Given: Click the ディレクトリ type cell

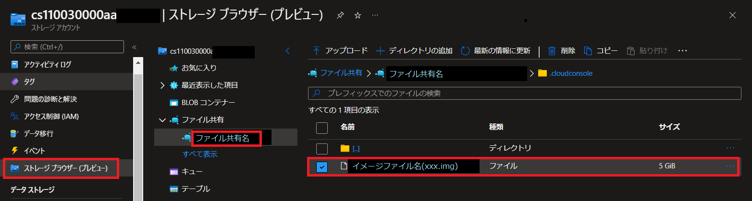Looking at the screenshot, I should pos(510,148).
